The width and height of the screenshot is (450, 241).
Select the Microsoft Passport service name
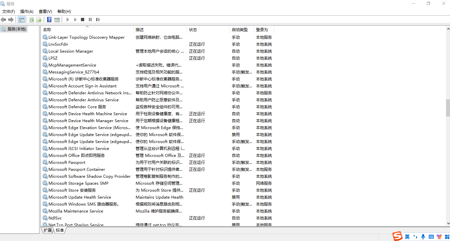tap(67, 162)
